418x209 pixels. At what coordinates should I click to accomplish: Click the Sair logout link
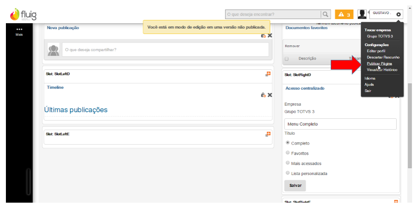point(368,91)
